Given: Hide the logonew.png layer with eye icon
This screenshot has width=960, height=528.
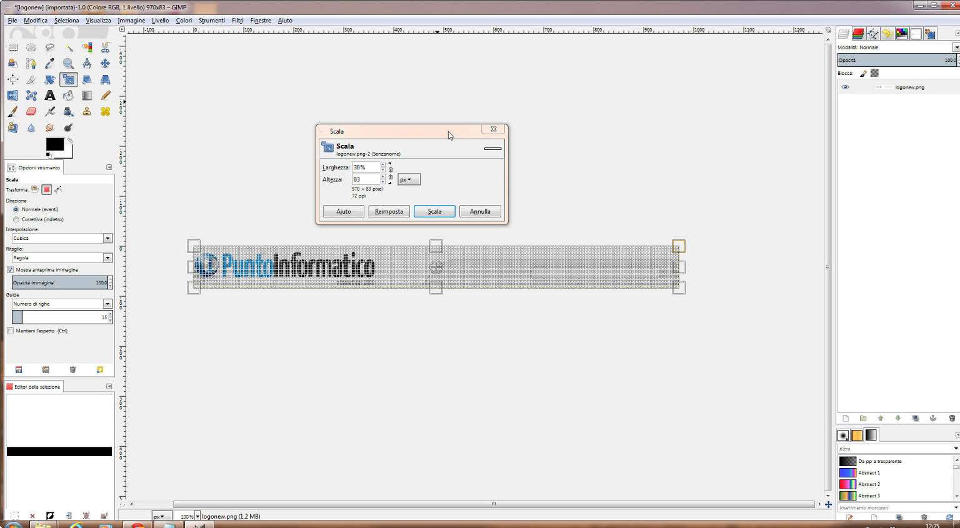Looking at the screenshot, I should click(845, 87).
